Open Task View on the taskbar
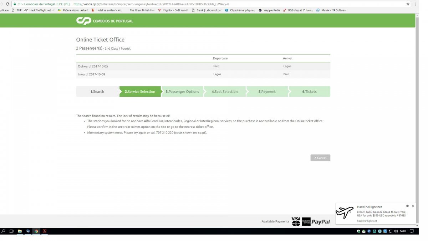Viewport: 428px width, 241px height. tap(11, 231)
